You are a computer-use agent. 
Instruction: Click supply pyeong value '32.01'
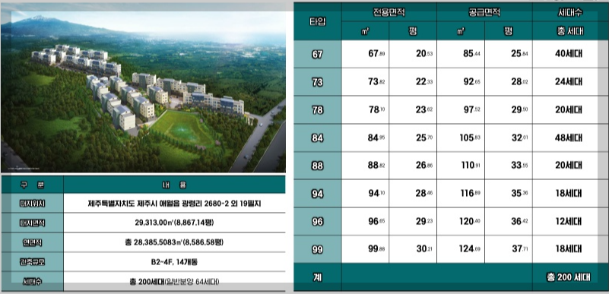[519, 138]
